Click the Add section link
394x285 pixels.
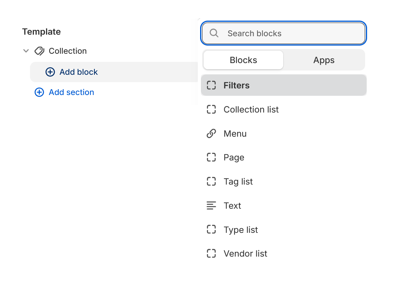[71, 92]
